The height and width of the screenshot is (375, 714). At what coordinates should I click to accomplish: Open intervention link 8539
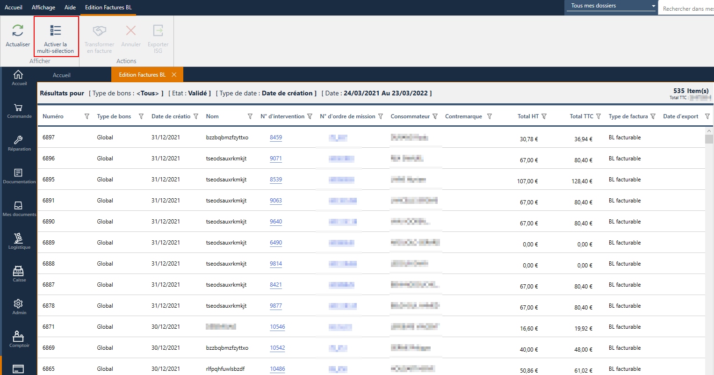tap(276, 180)
